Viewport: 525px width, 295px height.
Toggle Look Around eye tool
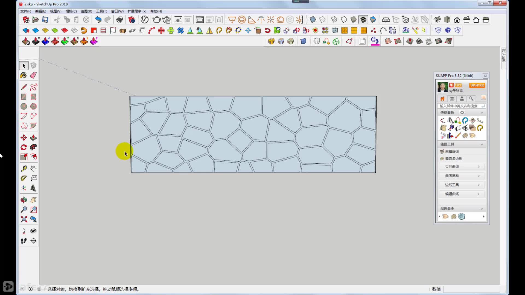tap(33, 231)
